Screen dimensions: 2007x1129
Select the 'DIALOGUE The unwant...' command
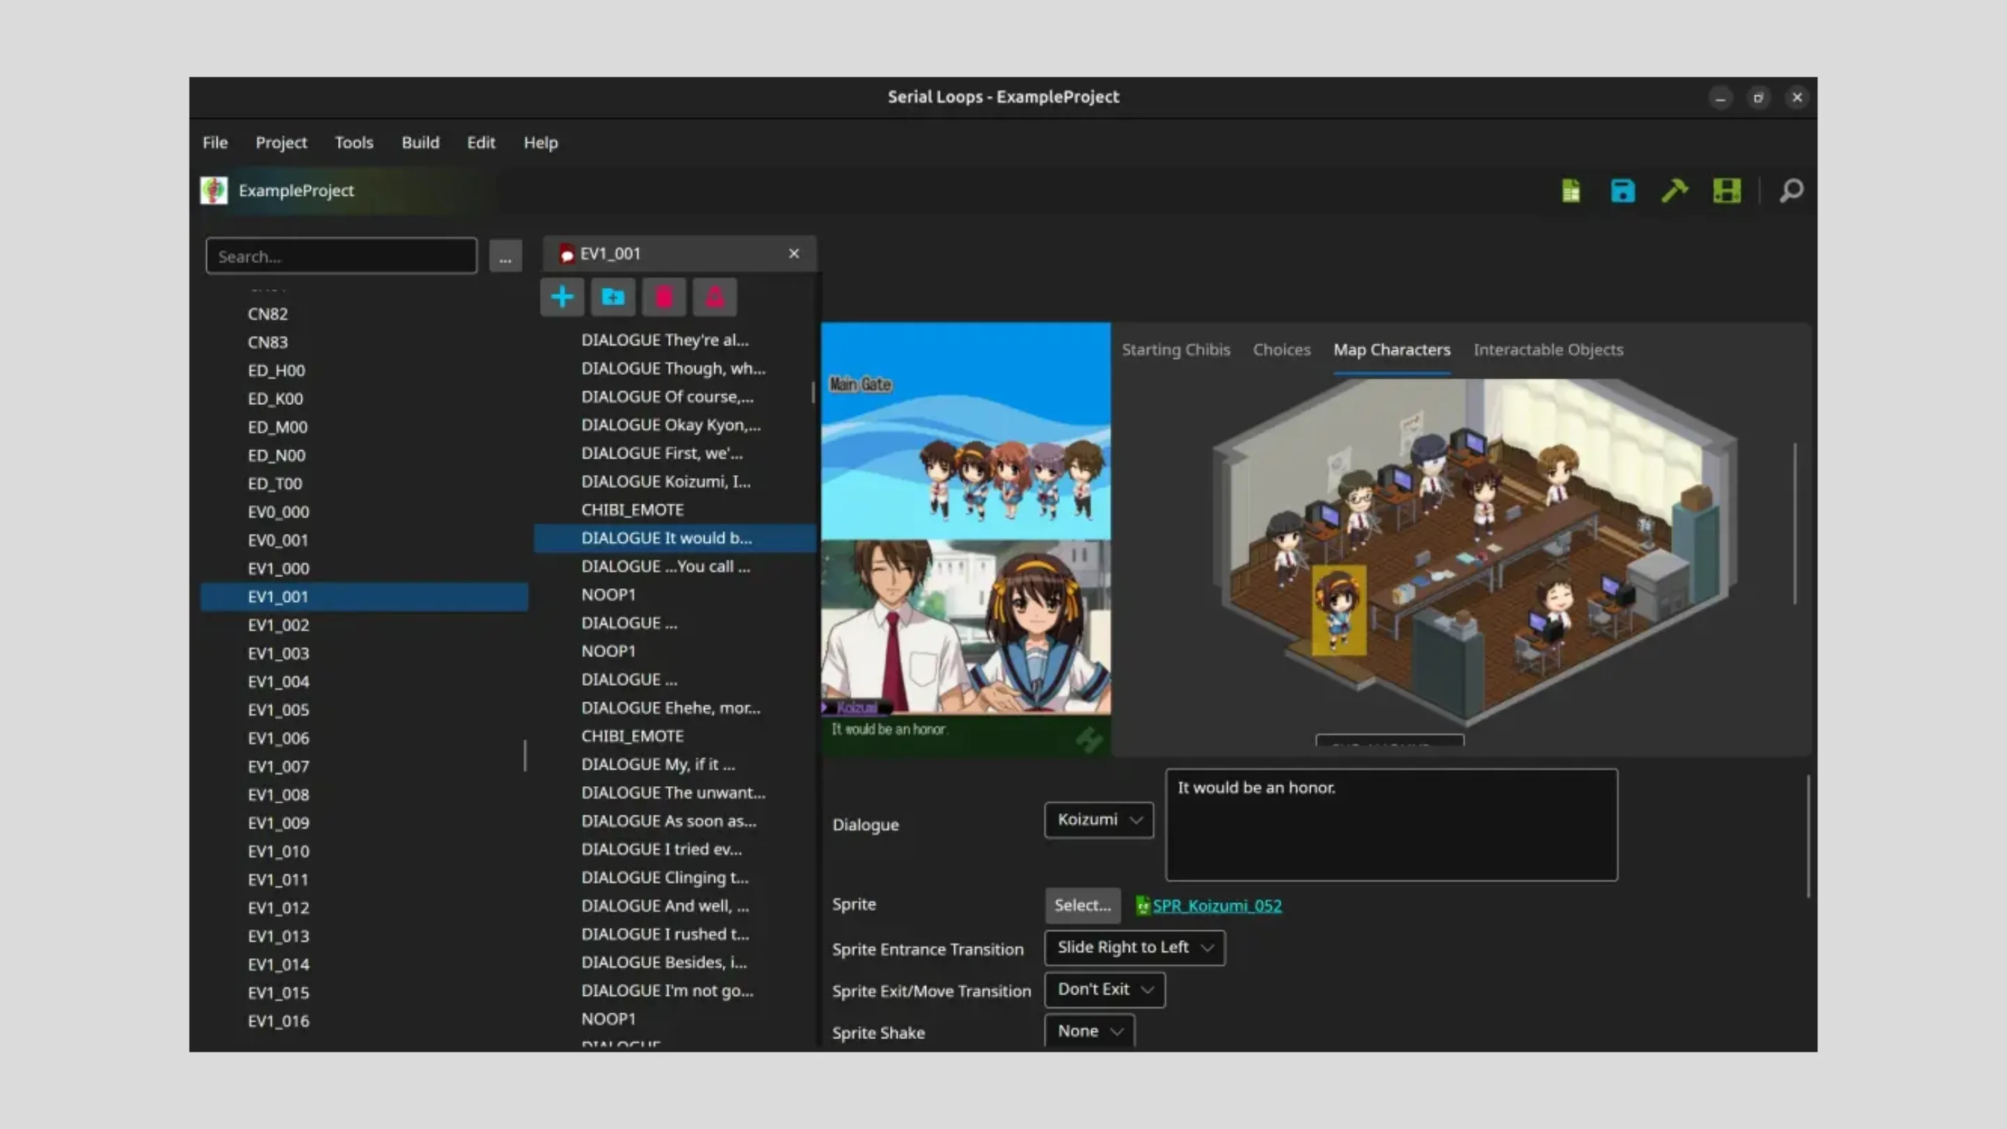673,792
